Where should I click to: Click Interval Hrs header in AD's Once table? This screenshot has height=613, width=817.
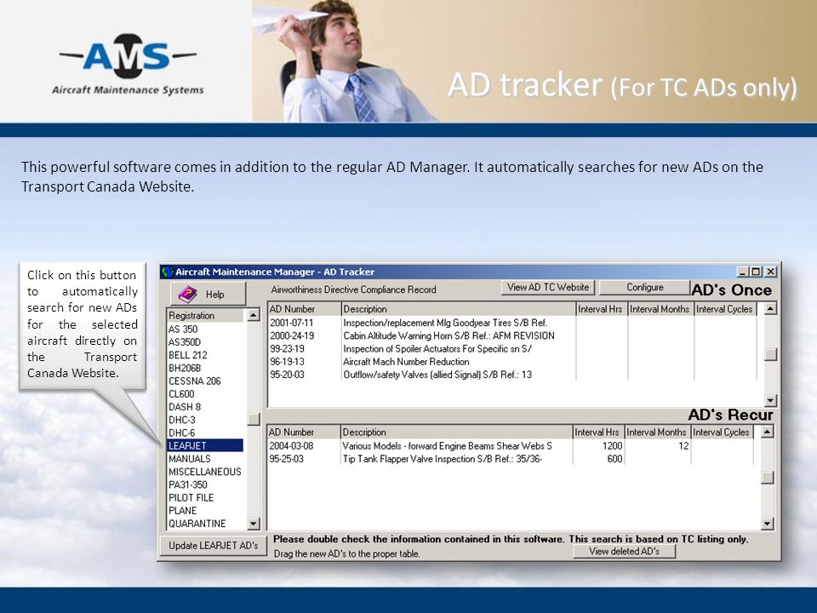(x=602, y=309)
